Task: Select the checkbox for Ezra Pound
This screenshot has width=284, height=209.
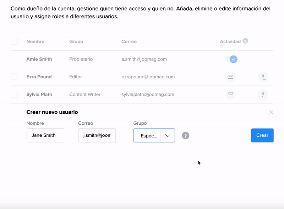Action: [14, 77]
